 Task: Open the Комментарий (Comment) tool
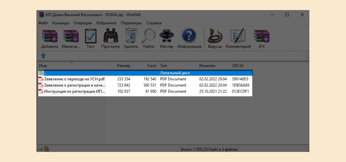238,37
